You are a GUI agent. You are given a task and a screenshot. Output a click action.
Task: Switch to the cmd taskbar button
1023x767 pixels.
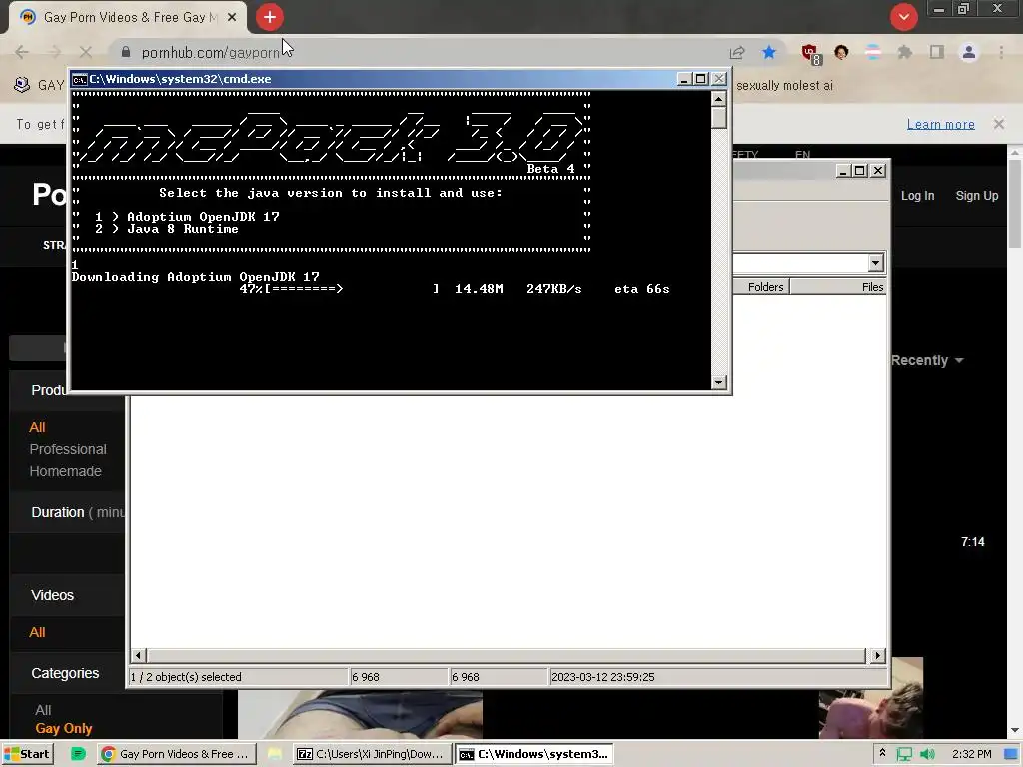534,754
